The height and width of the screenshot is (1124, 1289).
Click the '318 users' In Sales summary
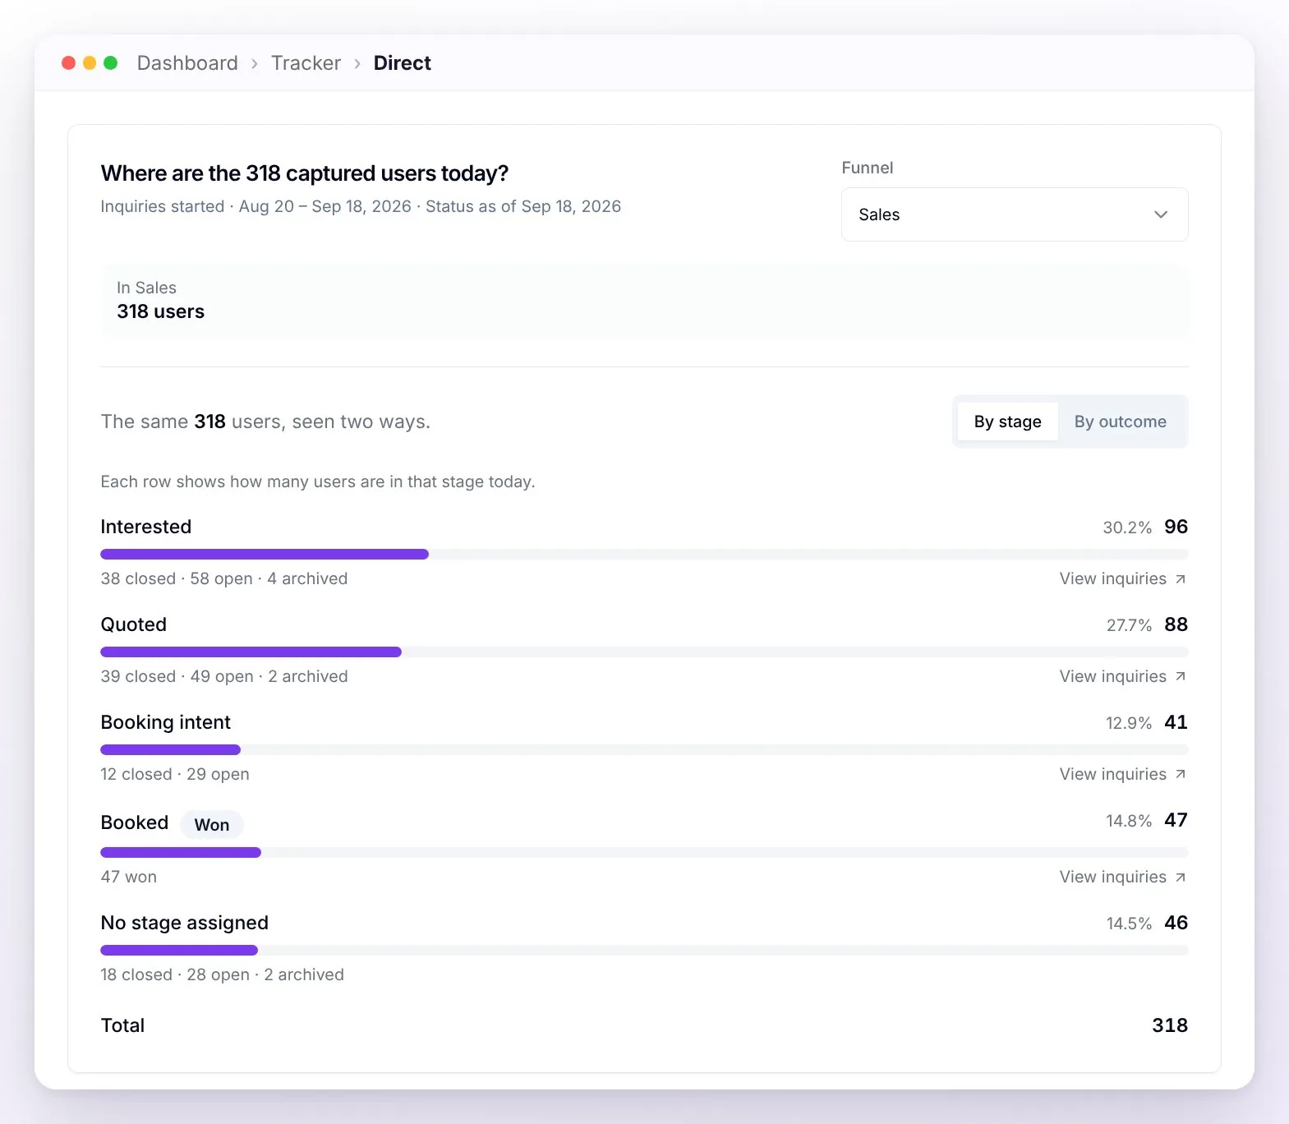(160, 311)
